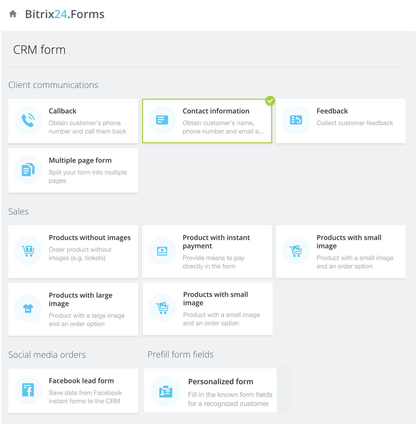Select the Personalized form title
416x424 pixels.
[x=220, y=381]
